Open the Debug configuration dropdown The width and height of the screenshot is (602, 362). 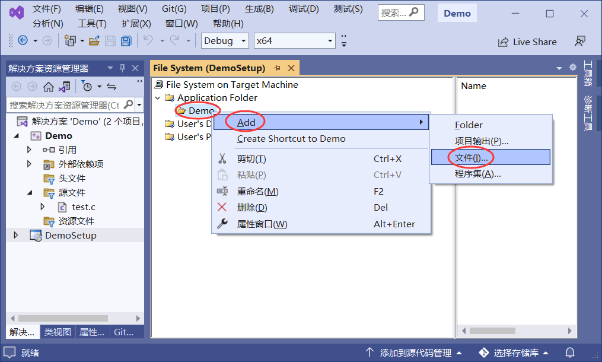tap(225, 41)
